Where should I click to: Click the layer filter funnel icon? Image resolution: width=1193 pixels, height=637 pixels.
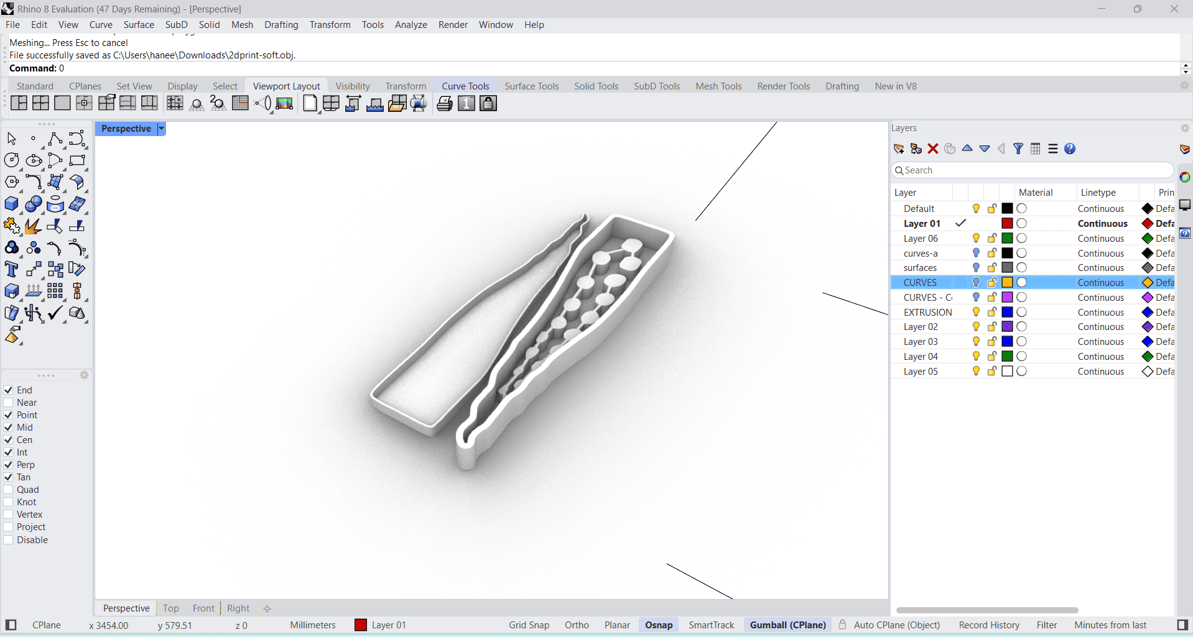[x=1018, y=149]
